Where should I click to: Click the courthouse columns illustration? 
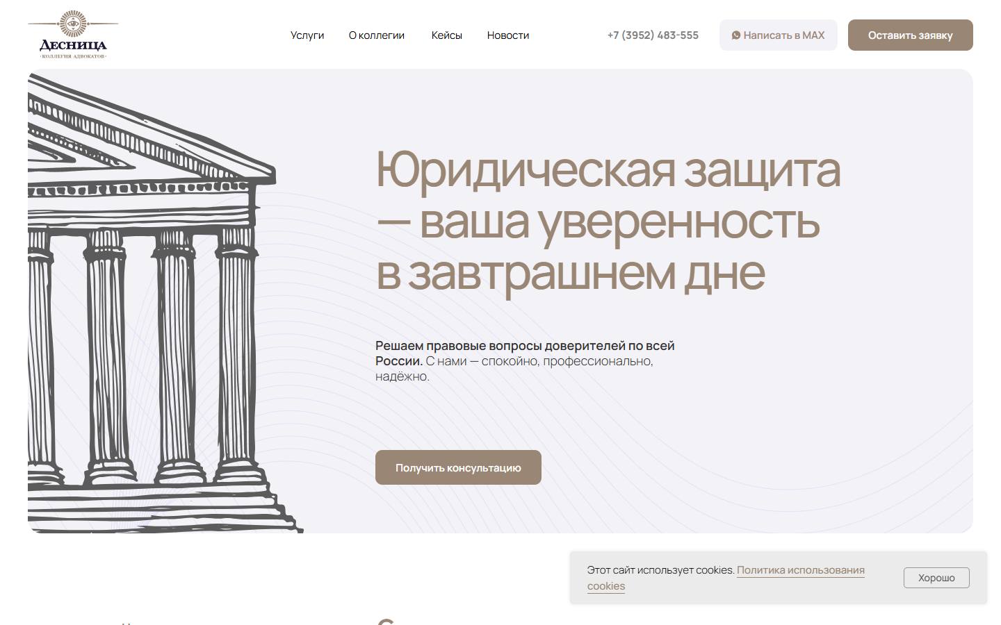coord(165,302)
